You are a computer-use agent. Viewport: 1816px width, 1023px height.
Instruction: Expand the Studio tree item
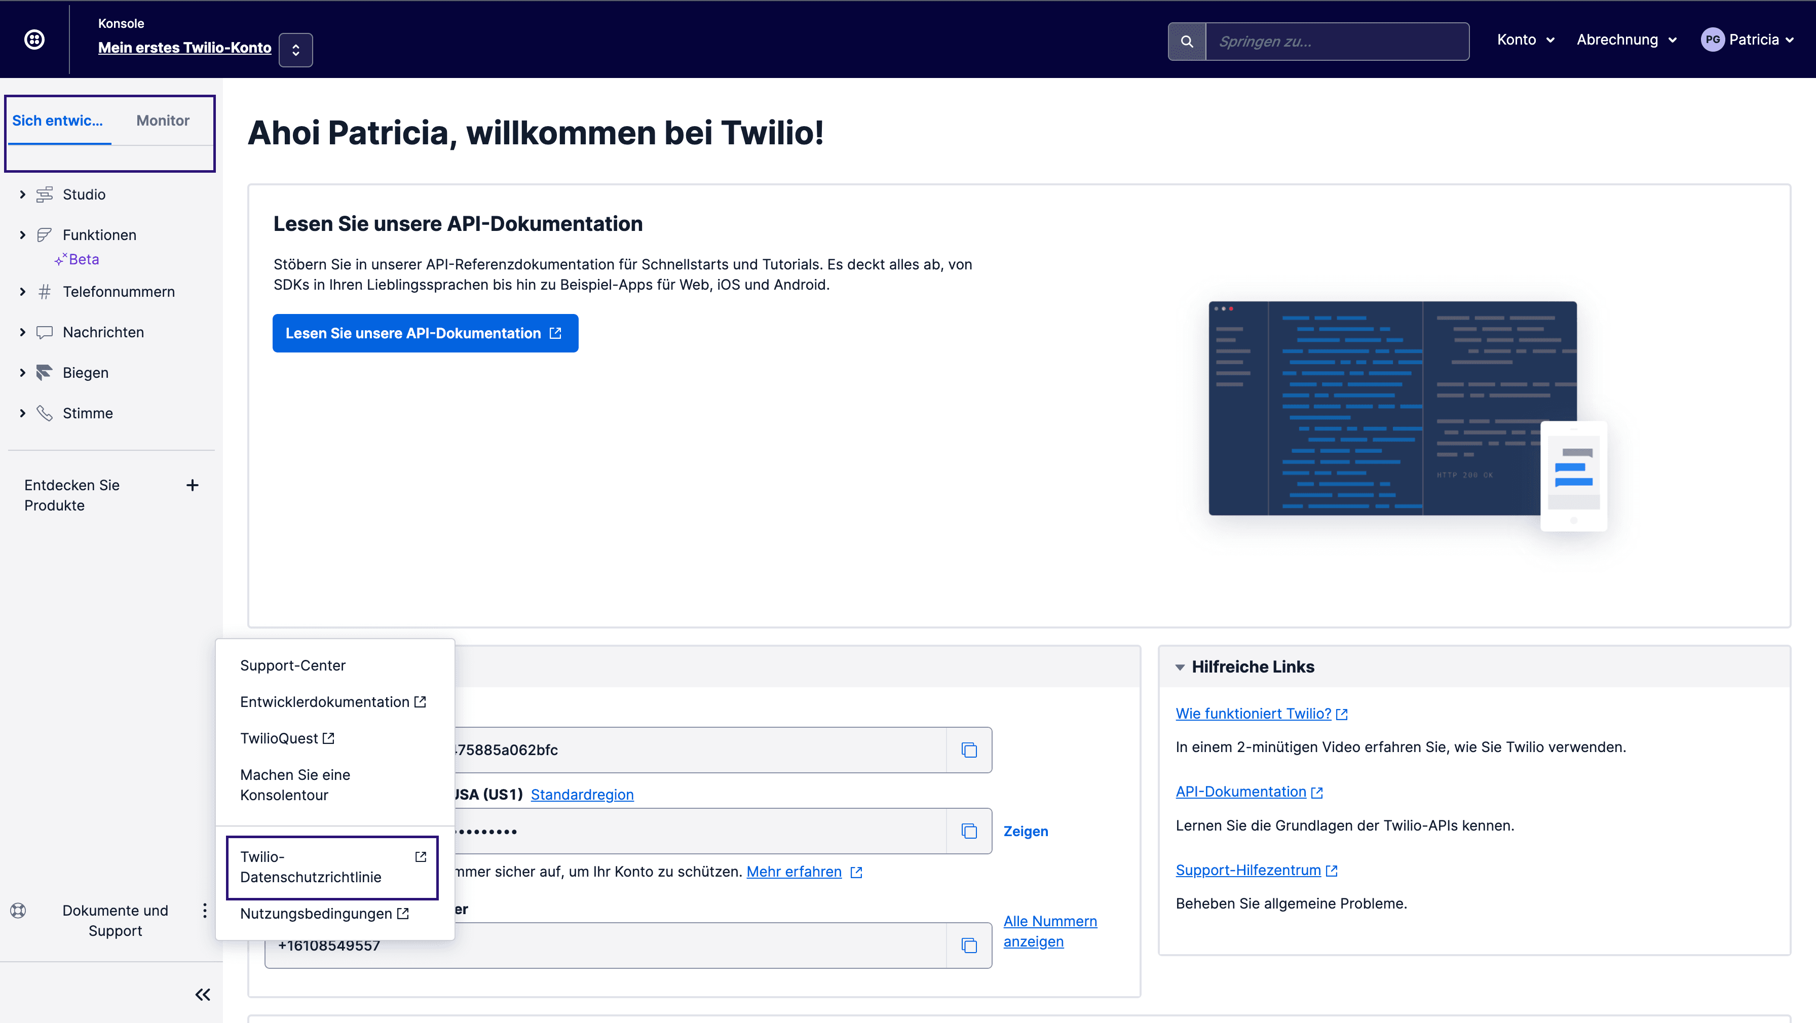pos(23,194)
